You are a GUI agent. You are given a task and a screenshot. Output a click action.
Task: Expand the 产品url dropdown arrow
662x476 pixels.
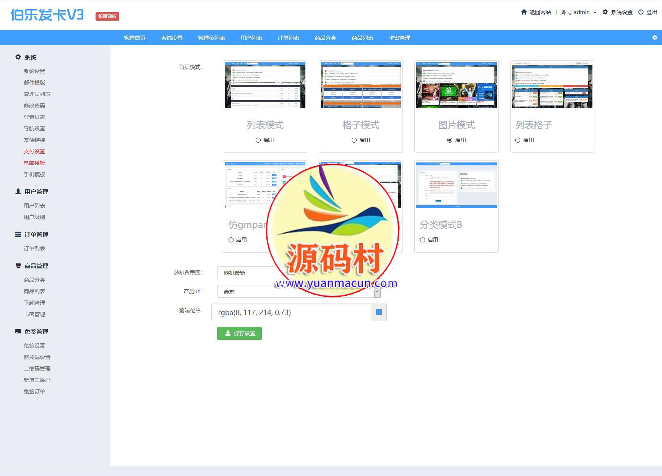coord(377,292)
